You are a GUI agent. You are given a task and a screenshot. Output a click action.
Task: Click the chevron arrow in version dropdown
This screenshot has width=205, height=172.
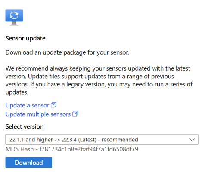click(x=192, y=140)
